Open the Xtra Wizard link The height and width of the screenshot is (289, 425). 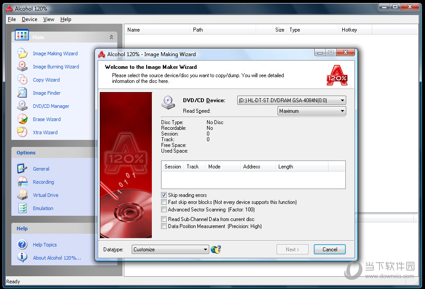coord(45,132)
